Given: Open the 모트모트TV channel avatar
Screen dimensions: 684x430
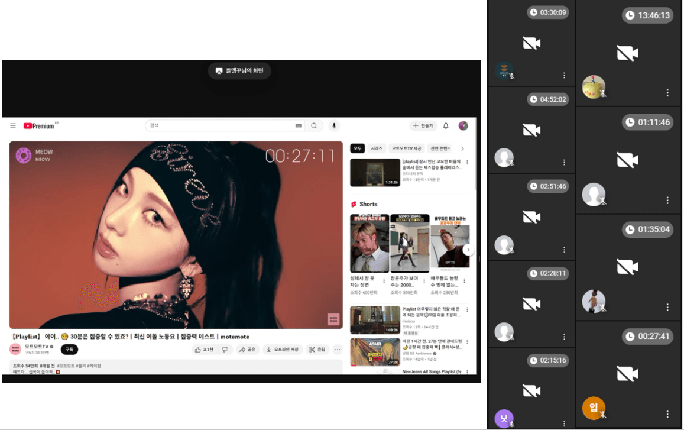Looking at the screenshot, I should coord(15,349).
